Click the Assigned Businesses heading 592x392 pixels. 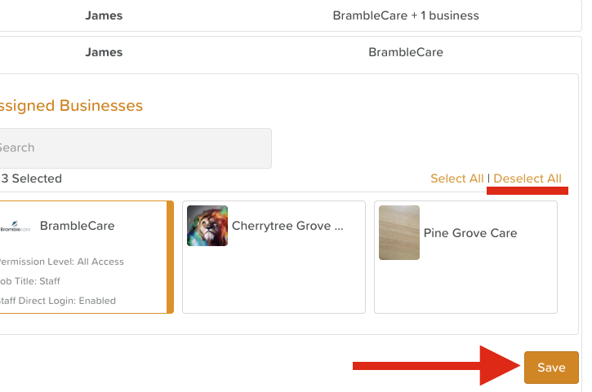click(x=71, y=106)
